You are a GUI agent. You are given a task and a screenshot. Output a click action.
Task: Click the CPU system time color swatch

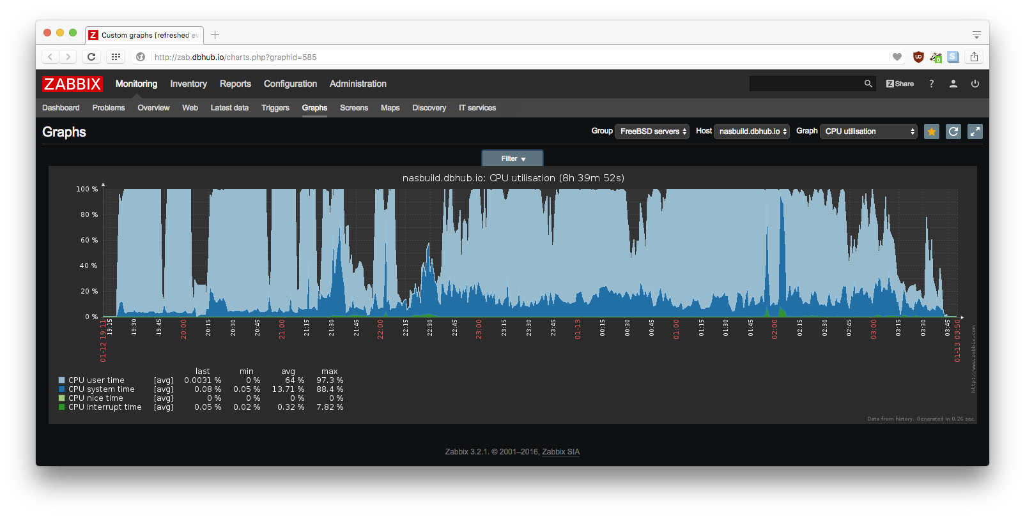pos(62,389)
